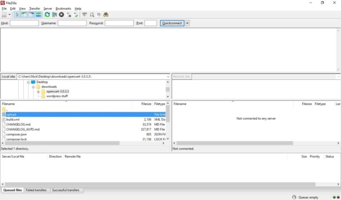Image resolution: width=341 pixels, height=200 pixels.
Task: Click the Queue: empty status indicator
Action: point(308,197)
